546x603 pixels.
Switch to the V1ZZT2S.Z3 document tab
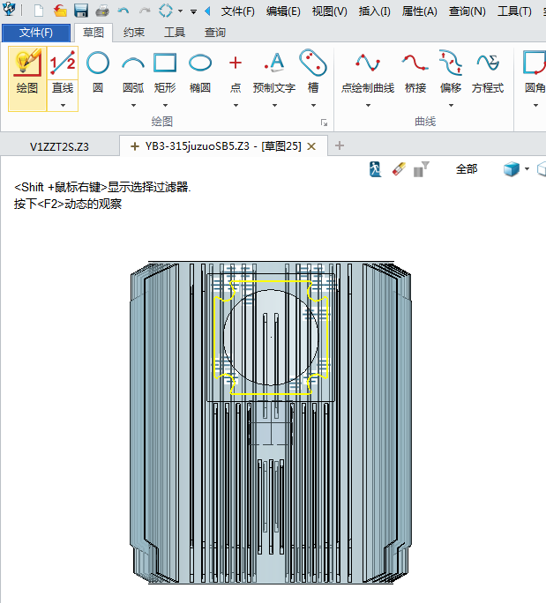point(59,145)
